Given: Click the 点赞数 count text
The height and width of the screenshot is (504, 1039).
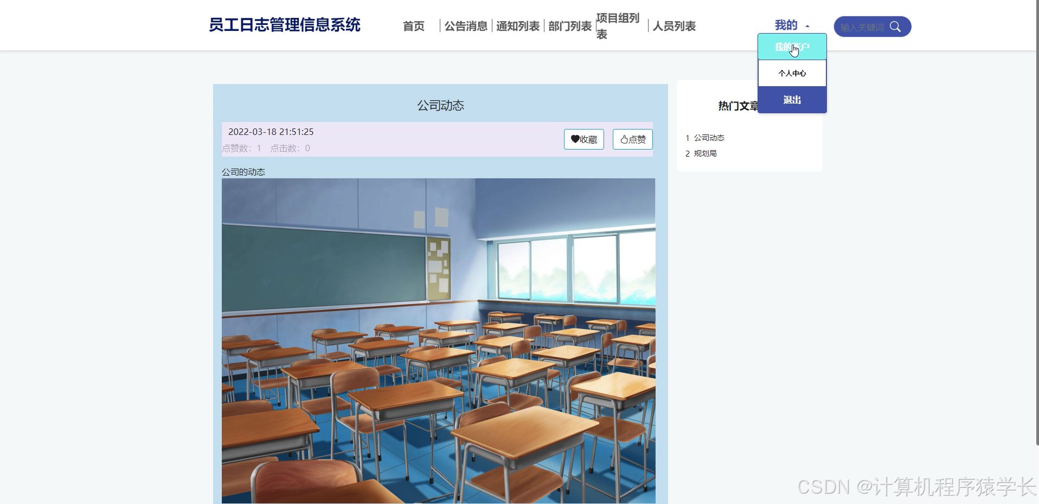Looking at the screenshot, I should [x=242, y=148].
